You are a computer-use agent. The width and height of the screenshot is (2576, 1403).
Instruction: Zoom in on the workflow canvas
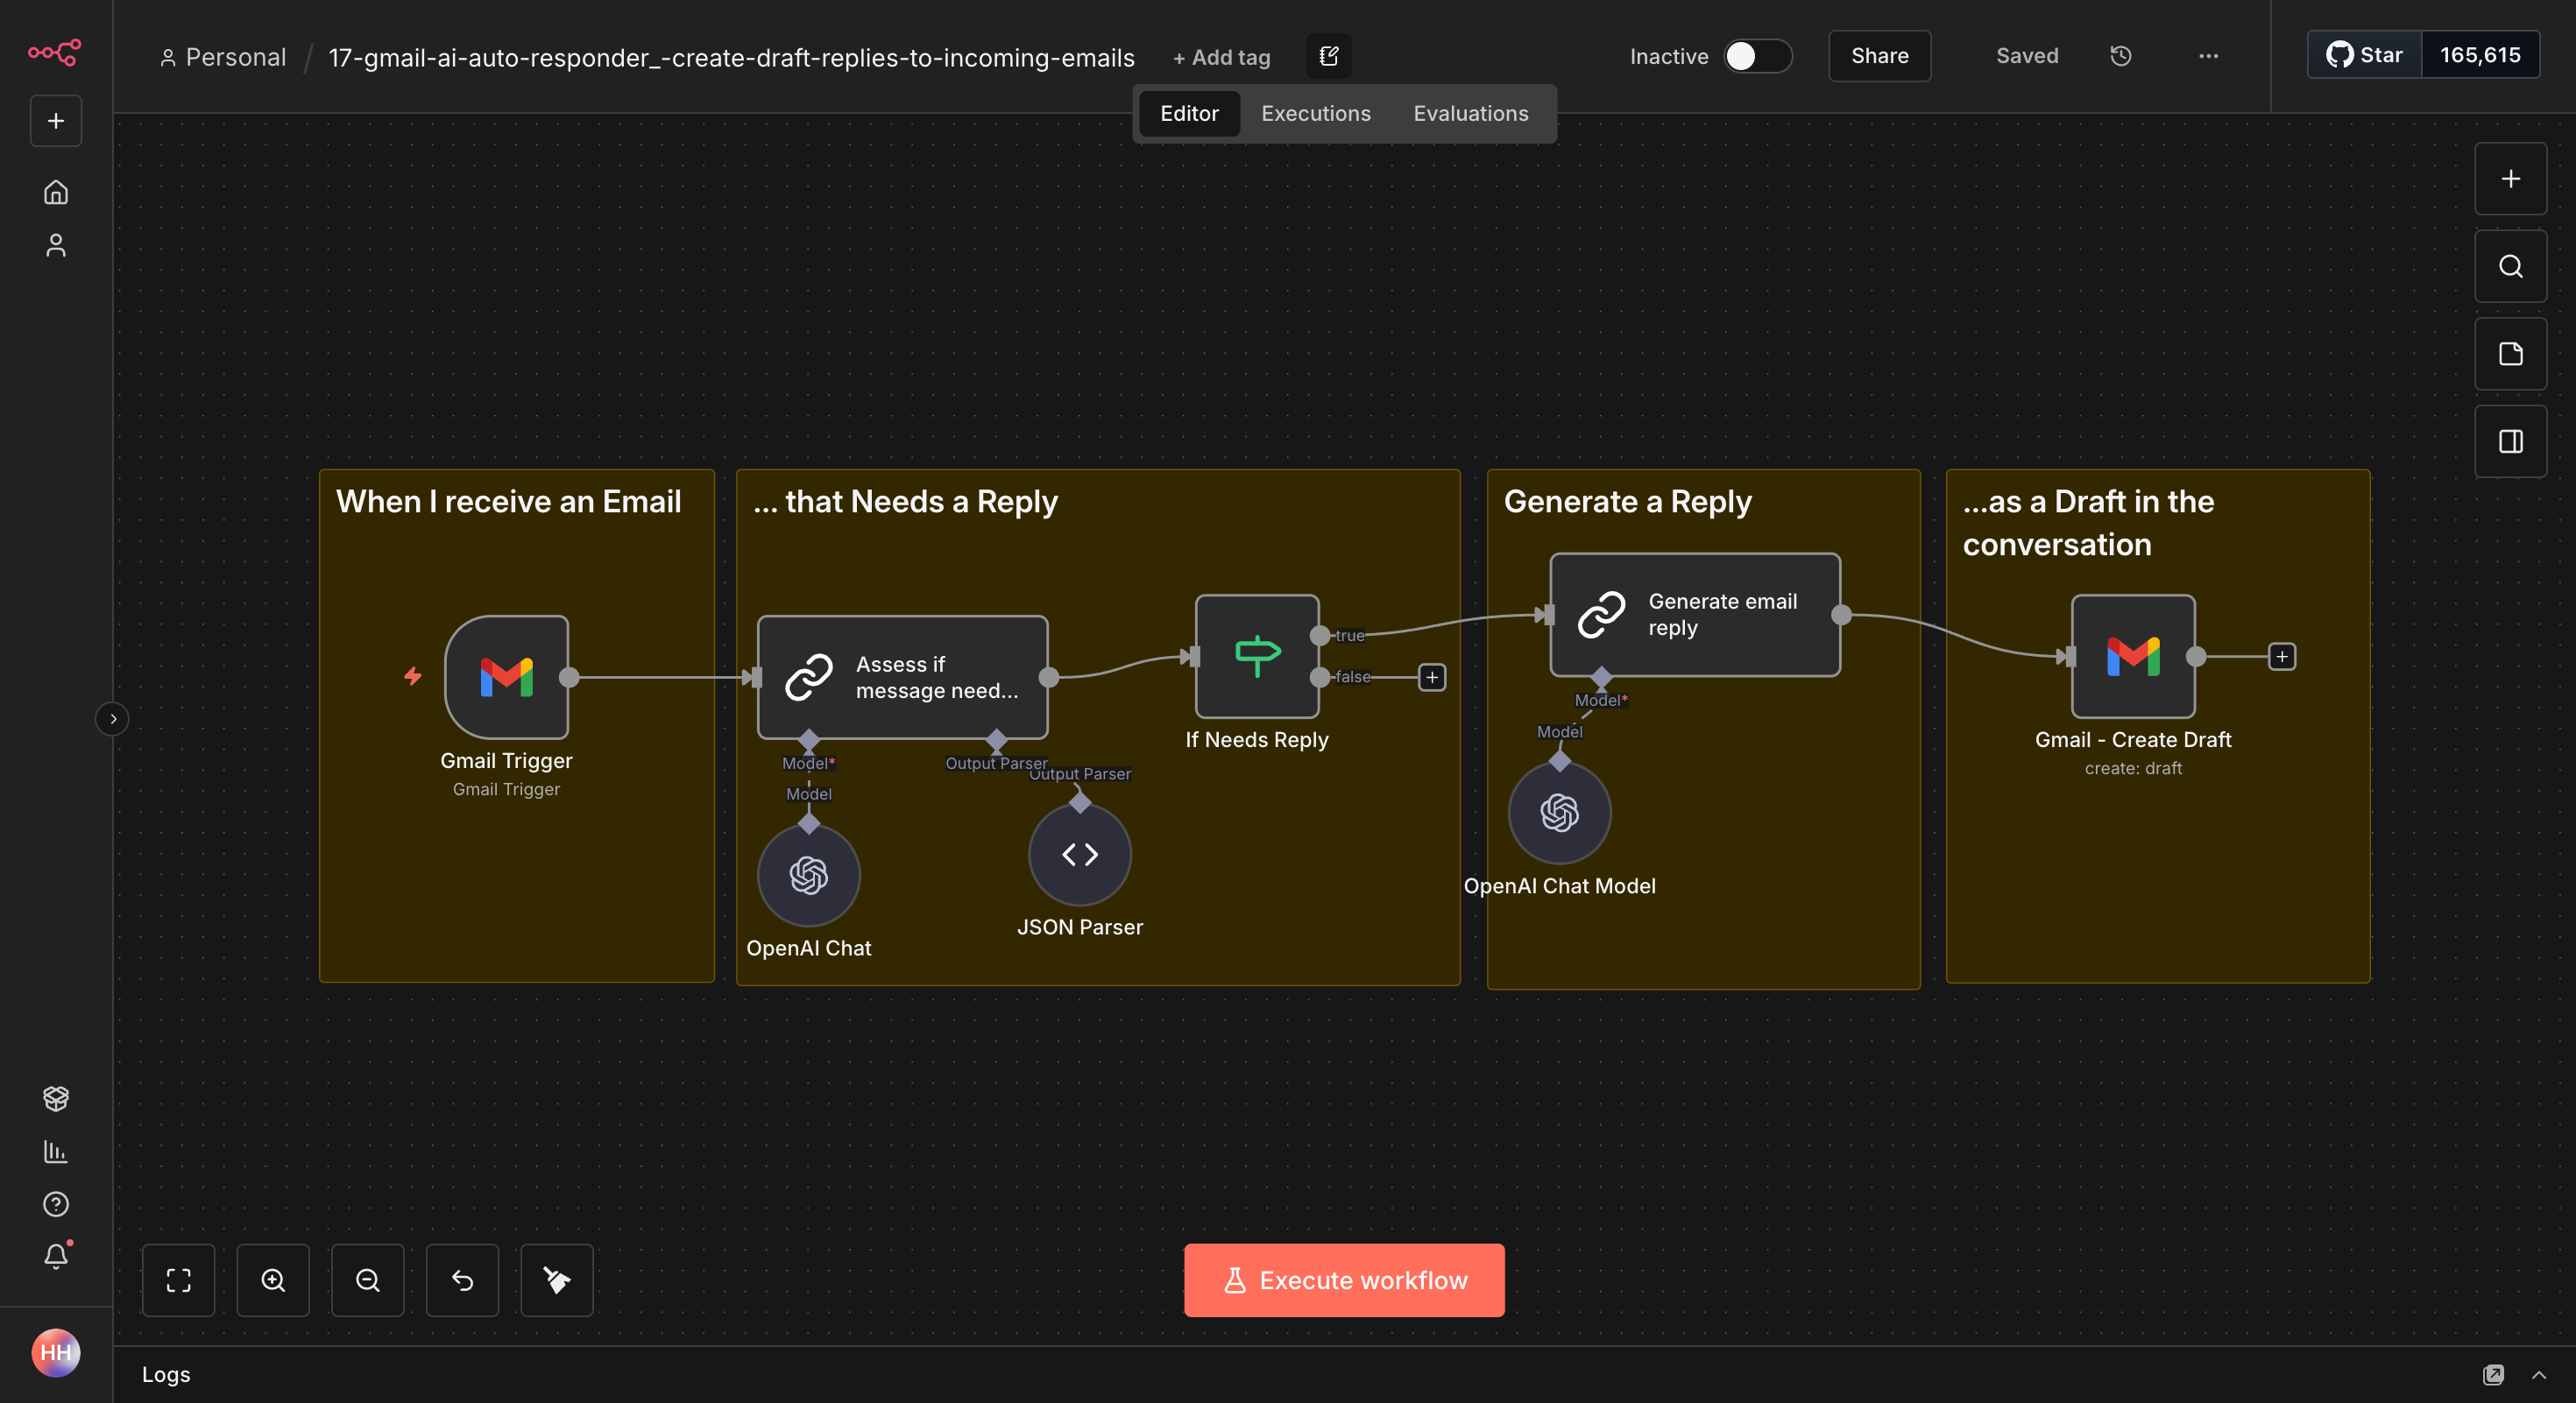click(x=273, y=1280)
